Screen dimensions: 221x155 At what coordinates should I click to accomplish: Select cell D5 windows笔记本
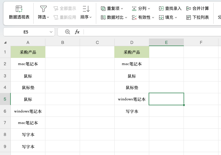132,99
